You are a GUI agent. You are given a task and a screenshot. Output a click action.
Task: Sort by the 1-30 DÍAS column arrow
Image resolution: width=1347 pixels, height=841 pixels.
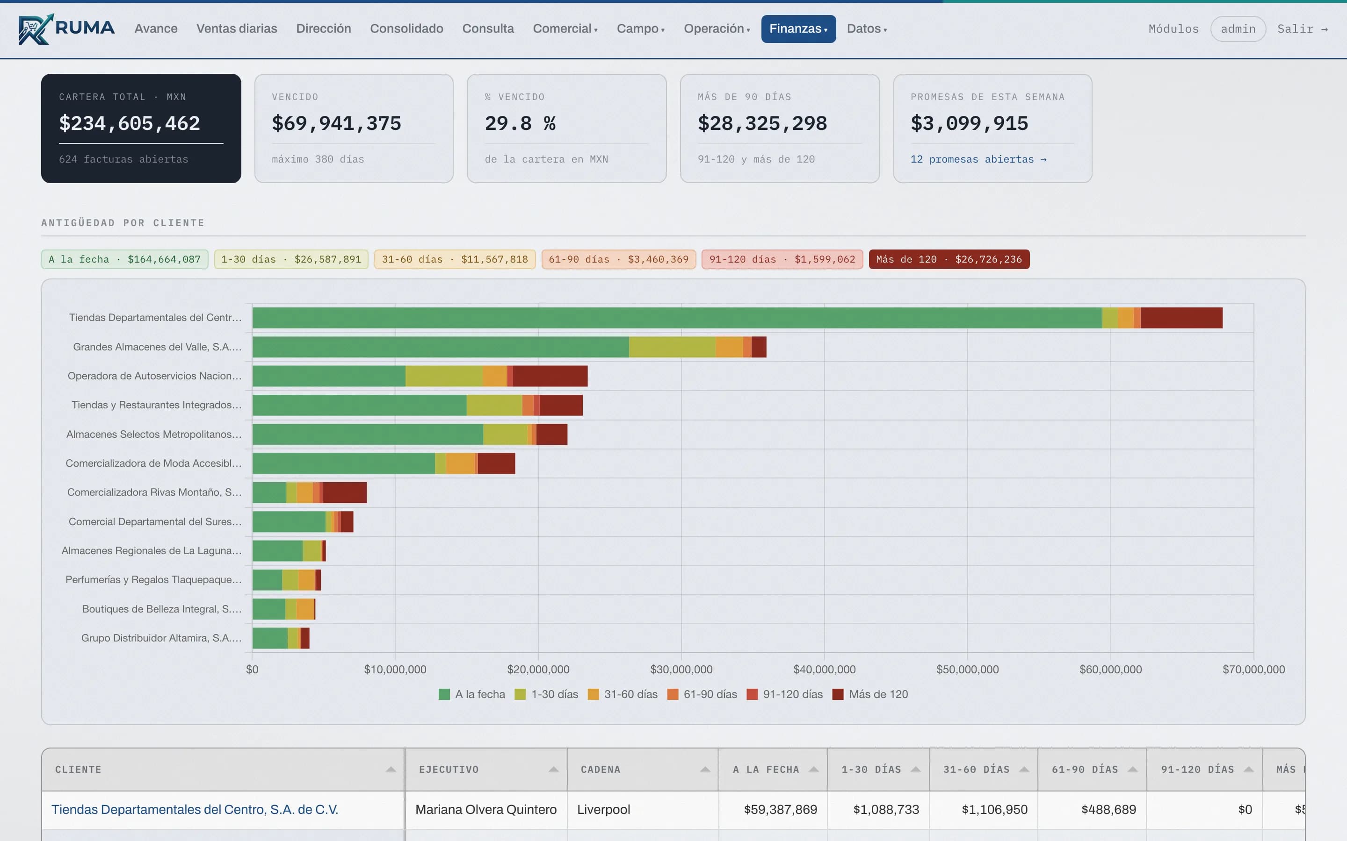tap(916, 770)
